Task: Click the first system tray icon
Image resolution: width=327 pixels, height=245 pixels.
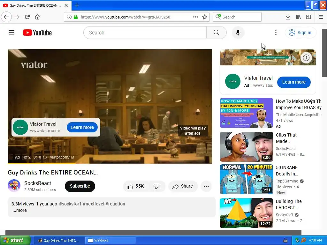Action: pyautogui.click(x=297, y=241)
